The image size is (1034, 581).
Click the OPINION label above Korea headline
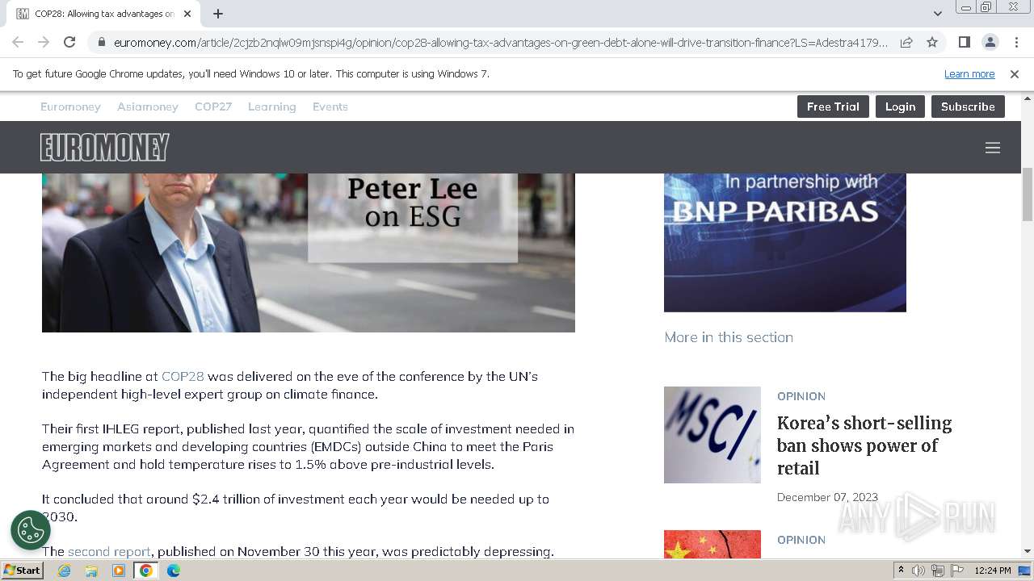coord(801,396)
